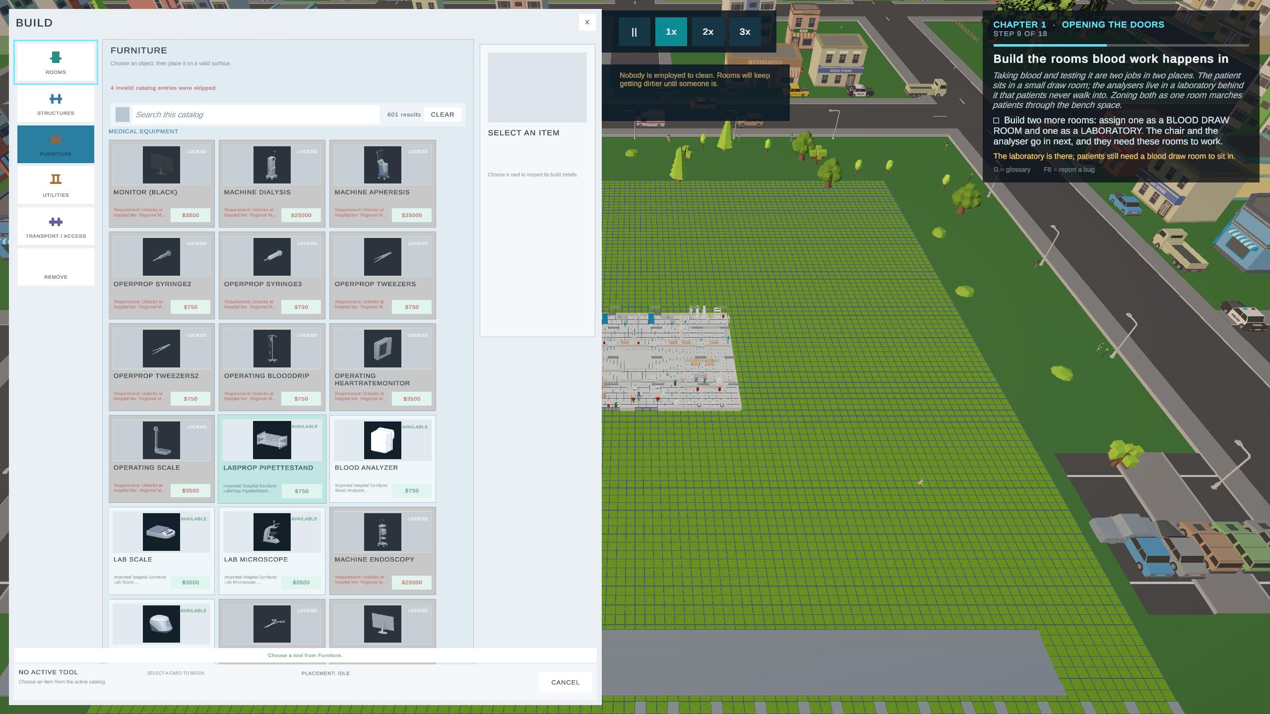Select the locked scissors item icon
This screenshot has width=1270, height=714.
click(x=272, y=624)
